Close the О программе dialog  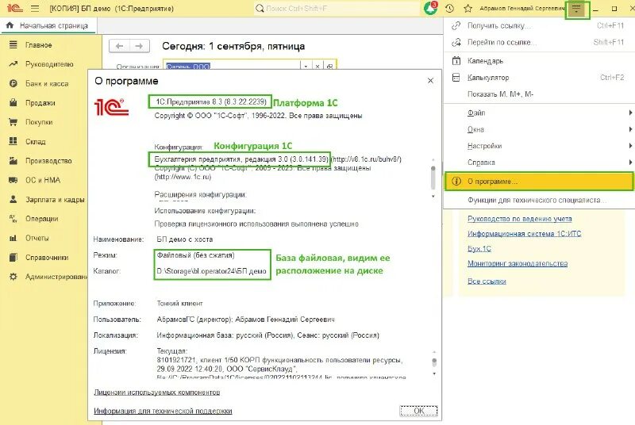click(x=430, y=81)
